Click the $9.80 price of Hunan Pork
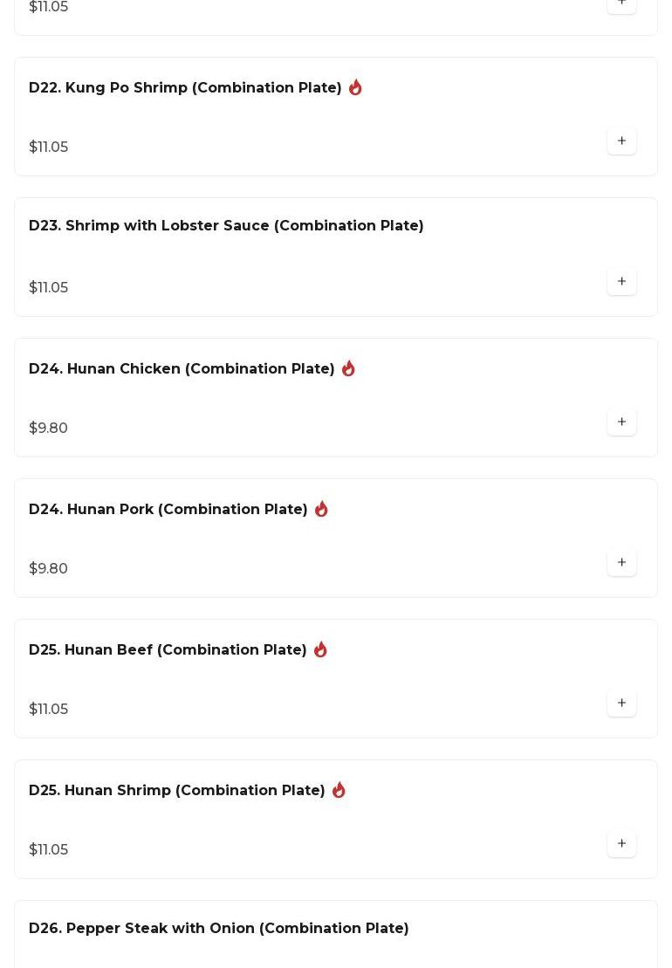 [48, 569]
